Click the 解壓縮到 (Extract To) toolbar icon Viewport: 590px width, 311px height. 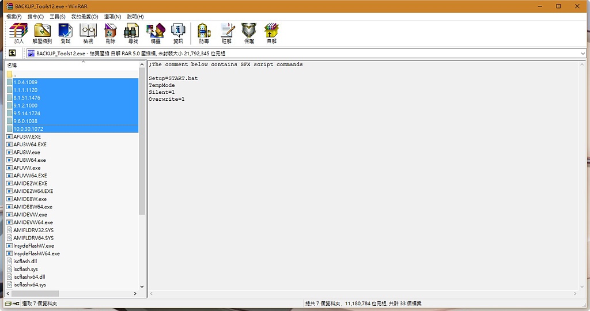tap(42, 33)
